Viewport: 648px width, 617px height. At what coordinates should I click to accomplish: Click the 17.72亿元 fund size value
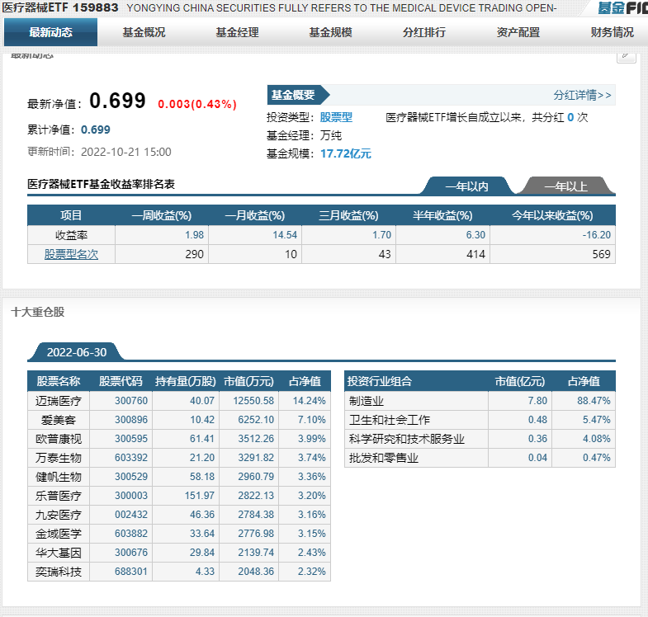click(x=346, y=153)
